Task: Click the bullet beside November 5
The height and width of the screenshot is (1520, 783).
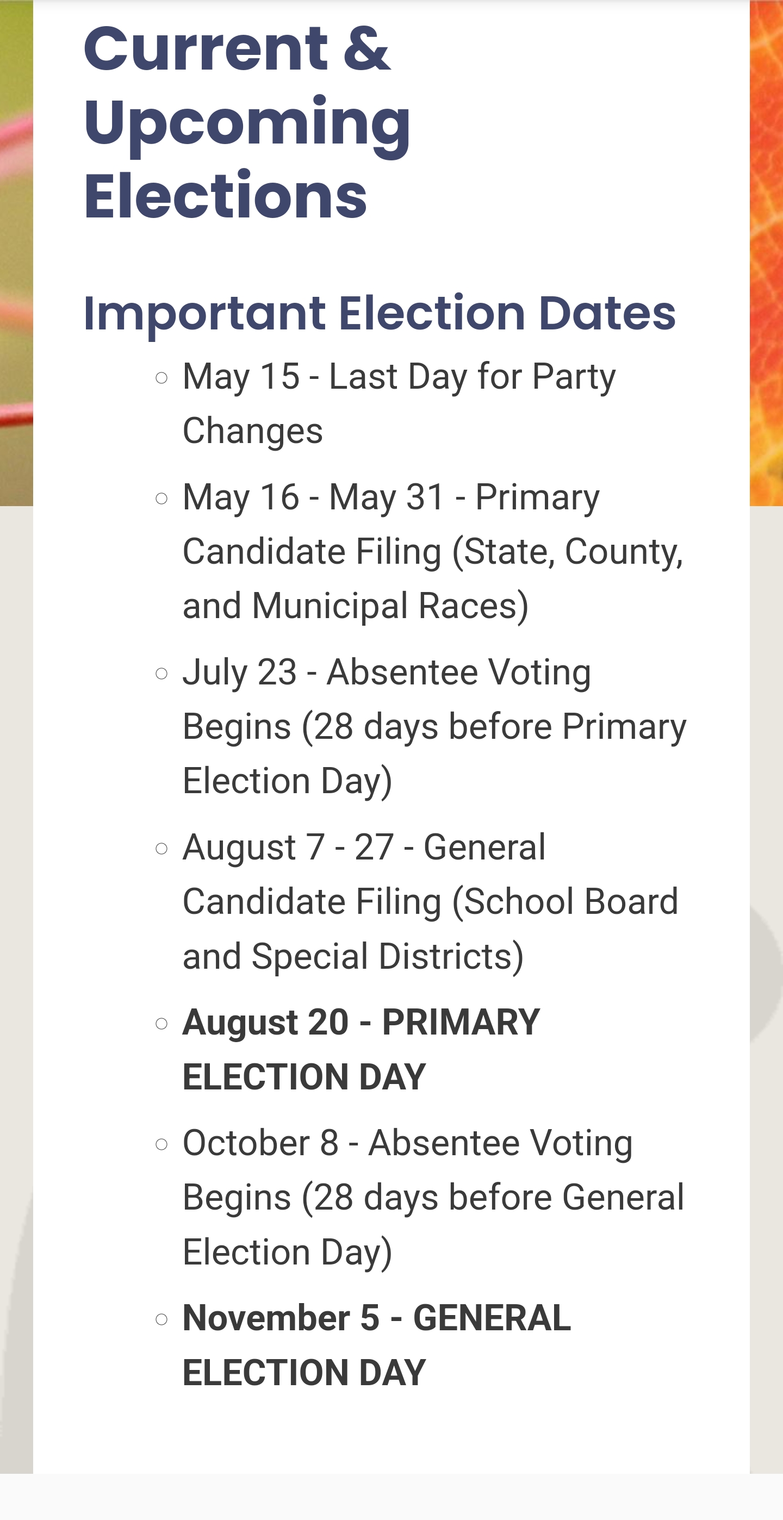Action: [x=161, y=1319]
